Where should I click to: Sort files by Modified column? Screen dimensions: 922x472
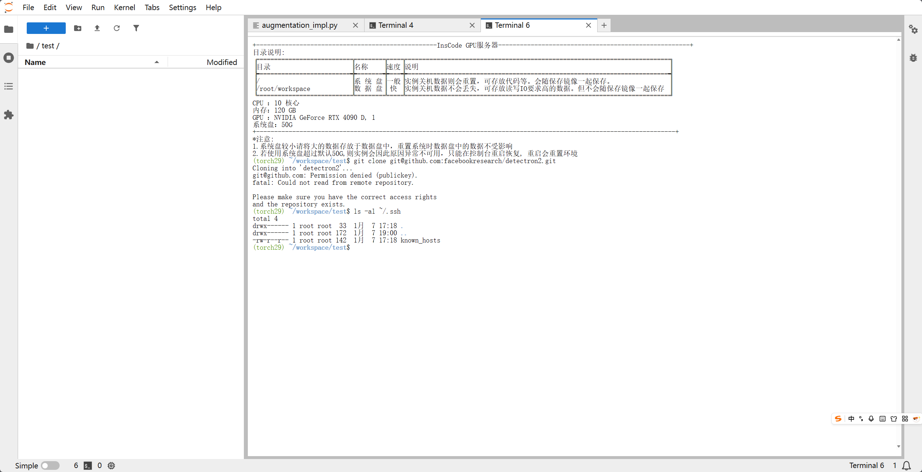(x=221, y=62)
